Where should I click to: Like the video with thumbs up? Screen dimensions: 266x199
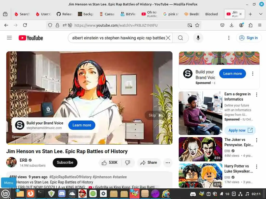110,162
